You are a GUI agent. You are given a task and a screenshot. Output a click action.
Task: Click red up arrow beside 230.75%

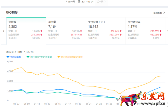pos(161,31)
